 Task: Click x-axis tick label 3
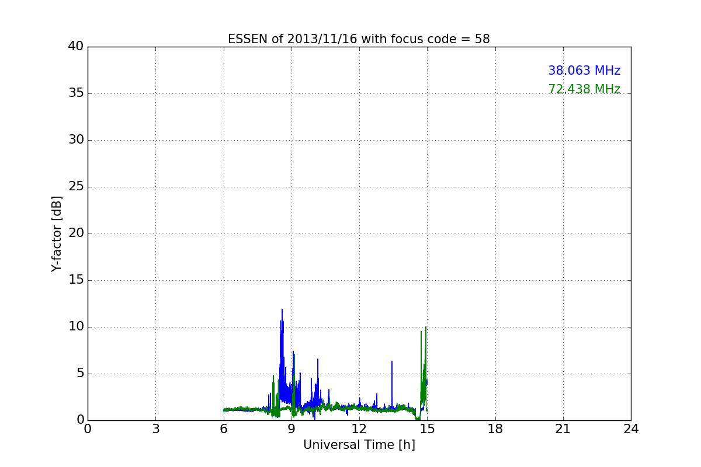tap(155, 429)
